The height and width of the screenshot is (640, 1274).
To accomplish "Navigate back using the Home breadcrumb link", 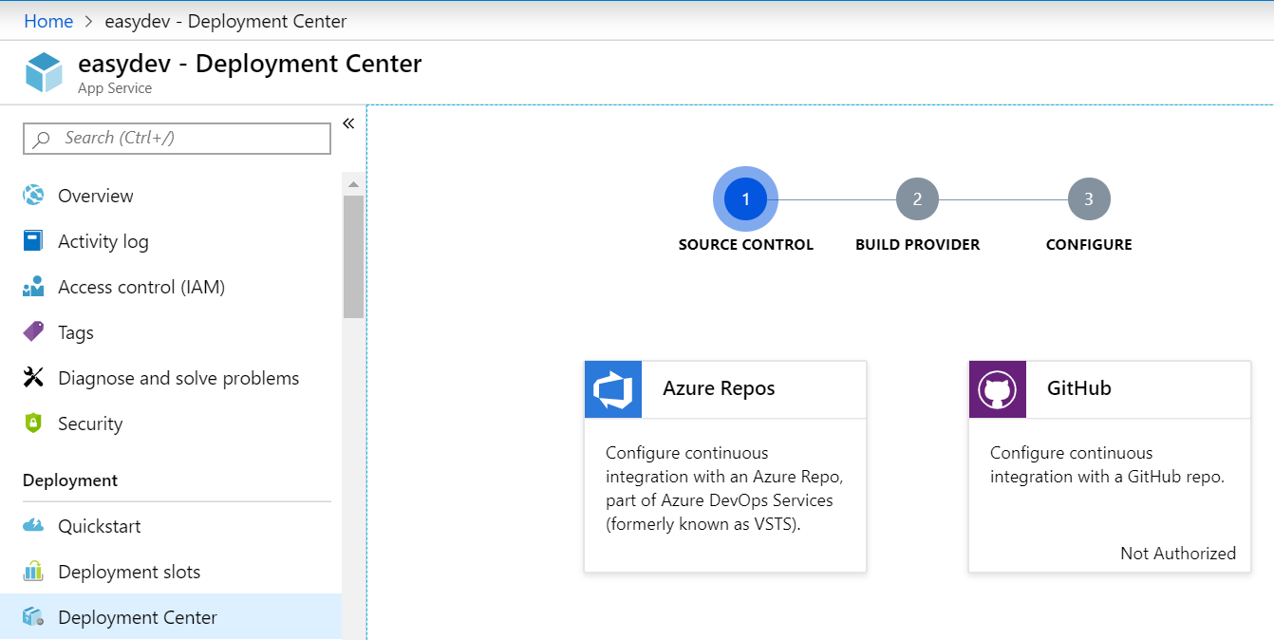I will click(x=48, y=20).
